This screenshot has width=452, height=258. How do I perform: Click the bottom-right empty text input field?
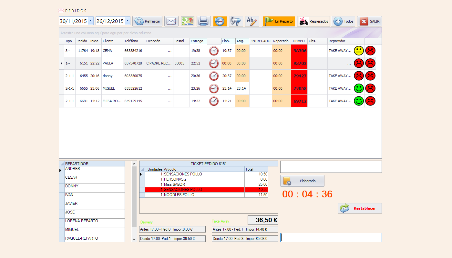331,237
